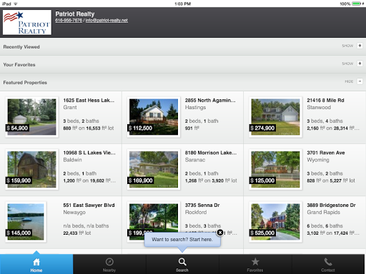Screen dimensions: 366x274
Task: Open the Home tab house icon
Action: pyautogui.click(x=36, y=262)
